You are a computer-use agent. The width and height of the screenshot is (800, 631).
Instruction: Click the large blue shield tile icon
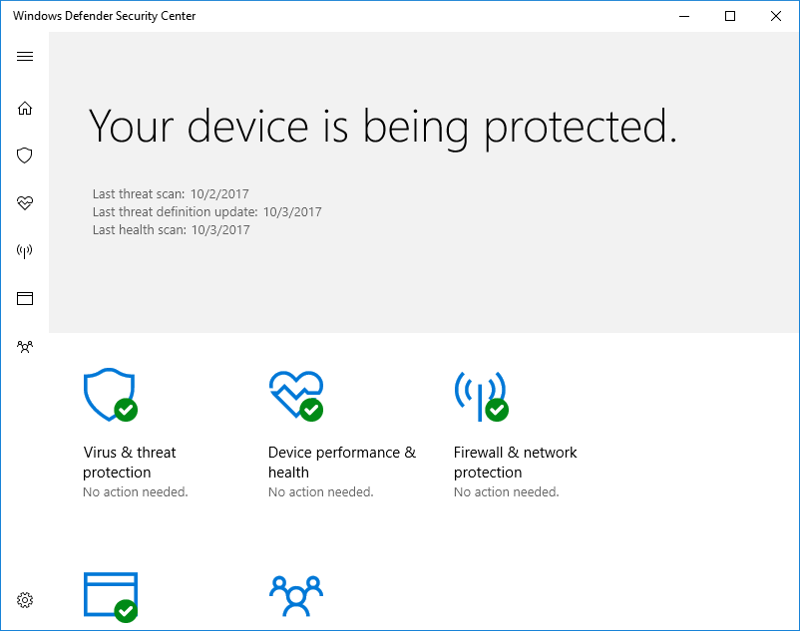click(x=110, y=395)
